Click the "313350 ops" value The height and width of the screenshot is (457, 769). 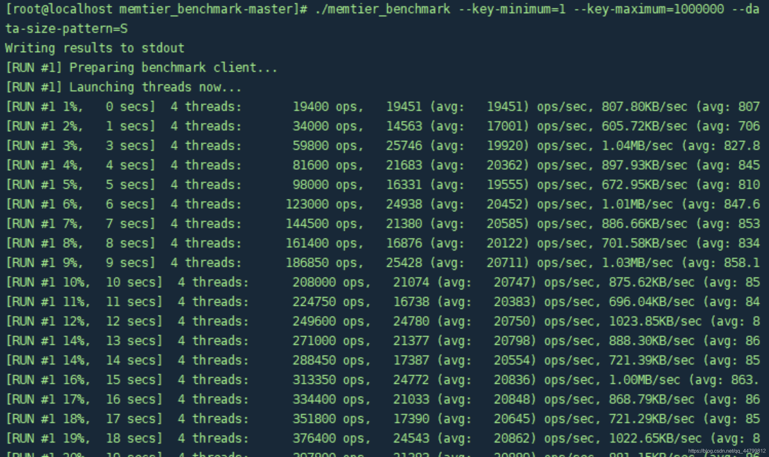pos(331,380)
